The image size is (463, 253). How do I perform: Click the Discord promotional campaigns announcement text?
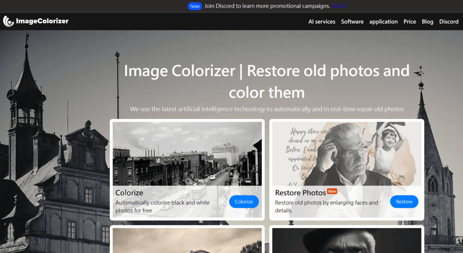tap(267, 6)
